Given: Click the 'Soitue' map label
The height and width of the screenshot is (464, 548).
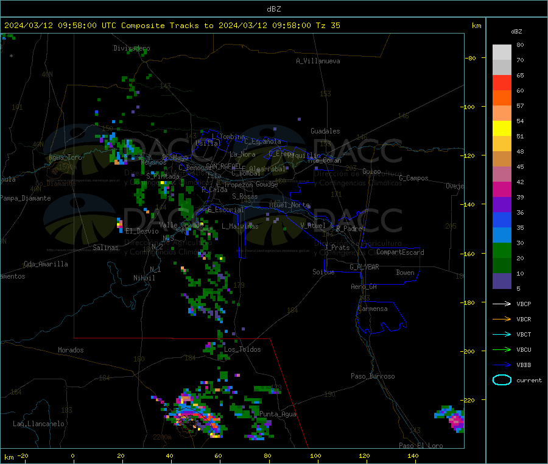Looking at the screenshot, I should pyautogui.click(x=323, y=272).
